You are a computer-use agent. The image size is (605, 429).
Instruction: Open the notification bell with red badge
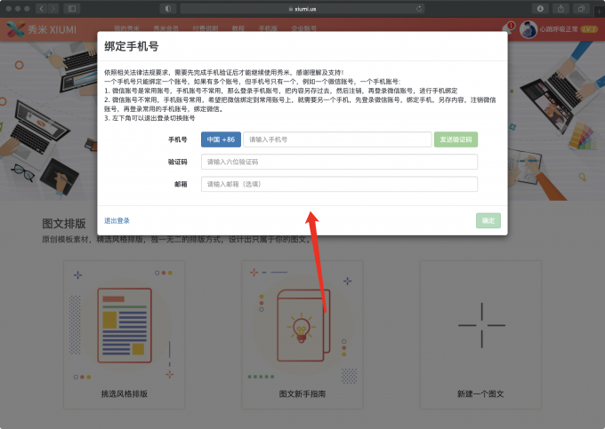click(x=508, y=28)
